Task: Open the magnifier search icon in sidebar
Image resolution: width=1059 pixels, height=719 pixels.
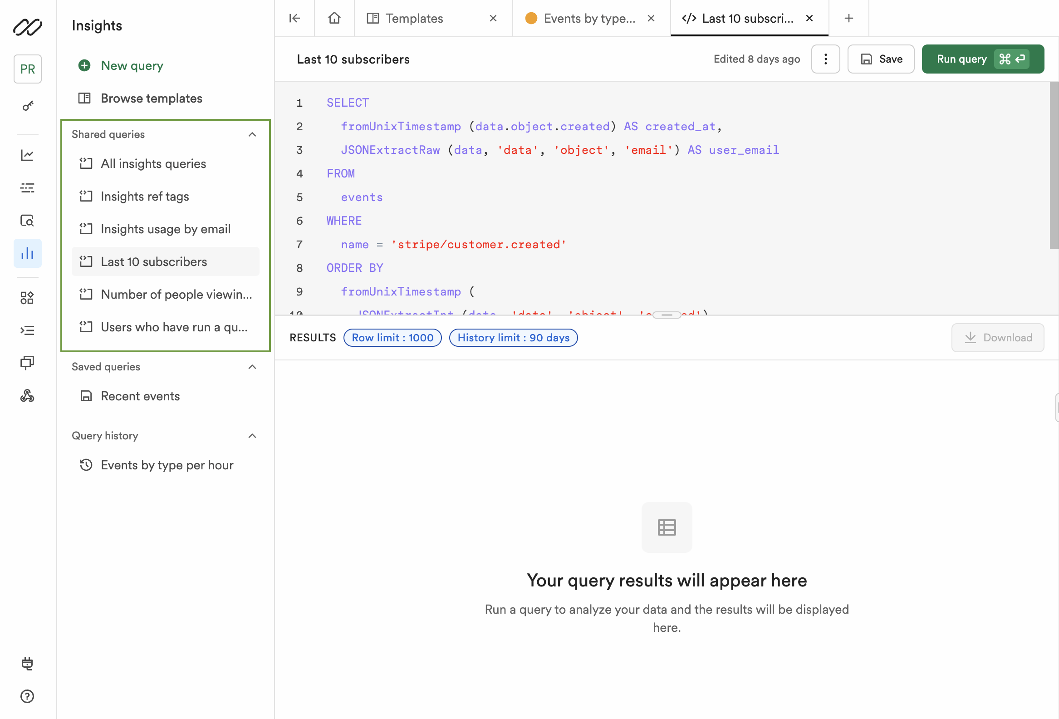Action: point(27,221)
